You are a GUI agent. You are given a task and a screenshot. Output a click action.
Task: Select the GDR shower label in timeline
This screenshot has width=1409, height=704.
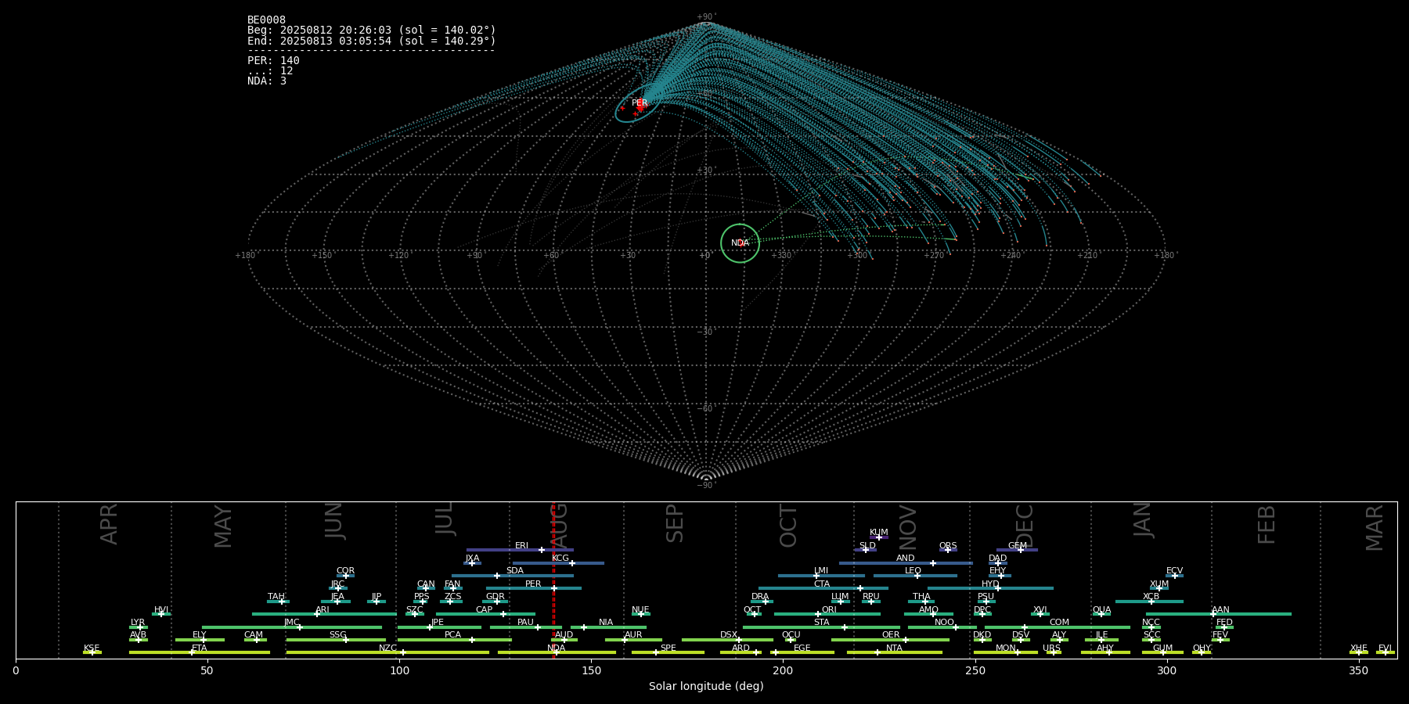pyautogui.click(x=495, y=597)
